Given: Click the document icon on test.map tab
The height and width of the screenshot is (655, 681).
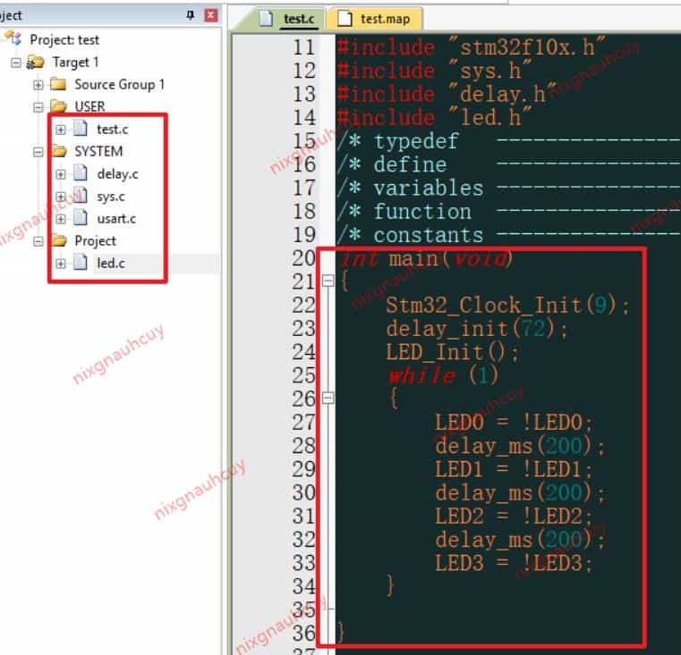Looking at the screenshot, I should 345,19.
